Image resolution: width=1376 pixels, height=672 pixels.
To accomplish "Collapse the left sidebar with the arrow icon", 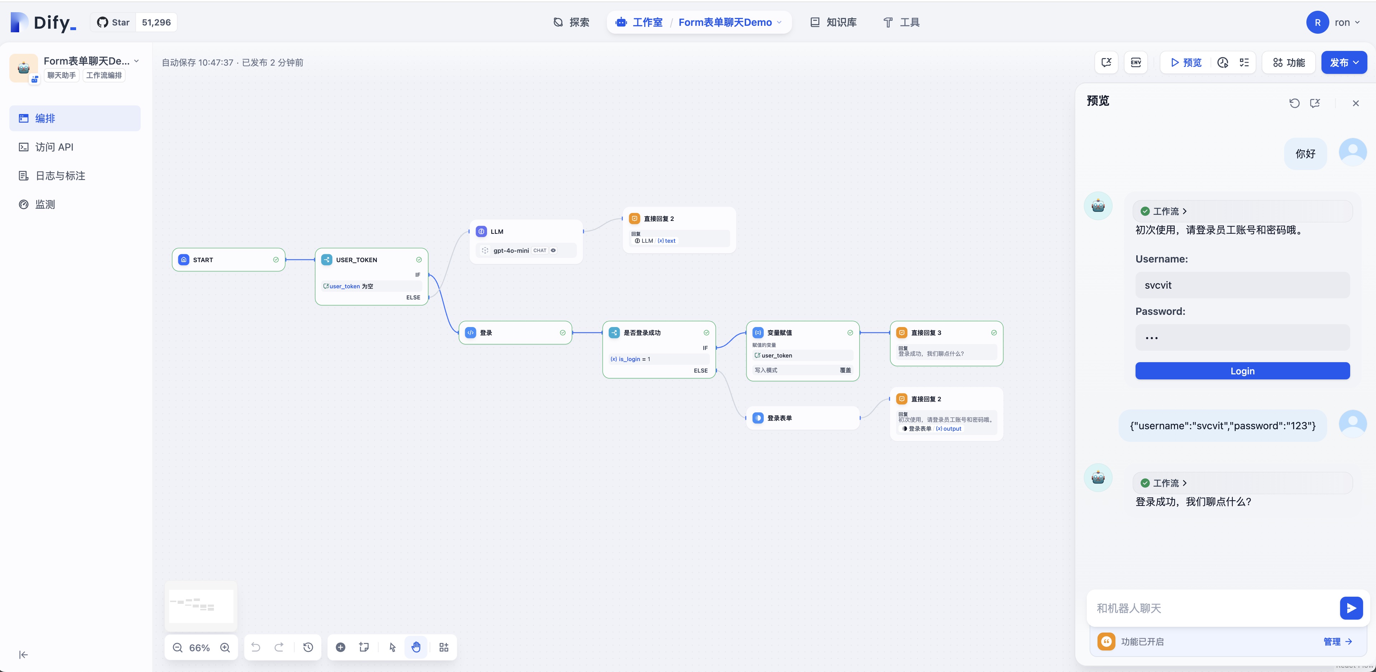I will pyautogui.click(x=23, y=654).
